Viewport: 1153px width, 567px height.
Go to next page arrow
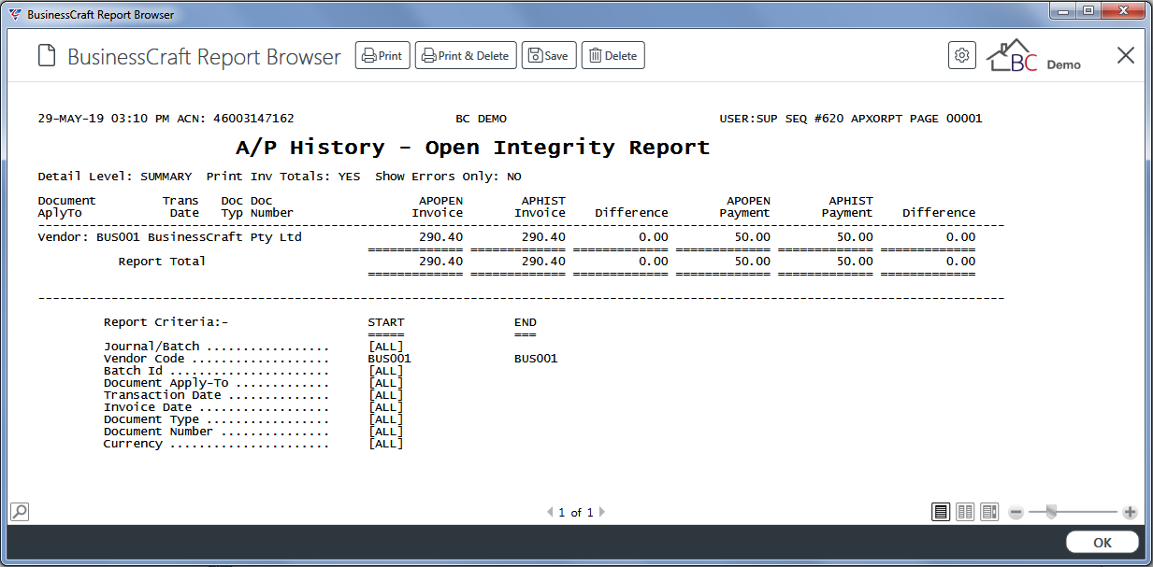(x=602, y=512)
